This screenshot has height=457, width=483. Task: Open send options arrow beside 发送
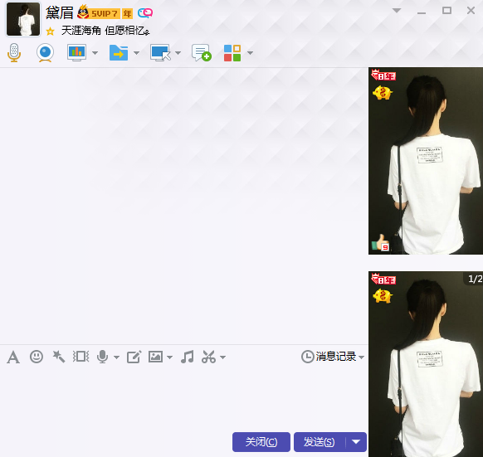point(356,442)
